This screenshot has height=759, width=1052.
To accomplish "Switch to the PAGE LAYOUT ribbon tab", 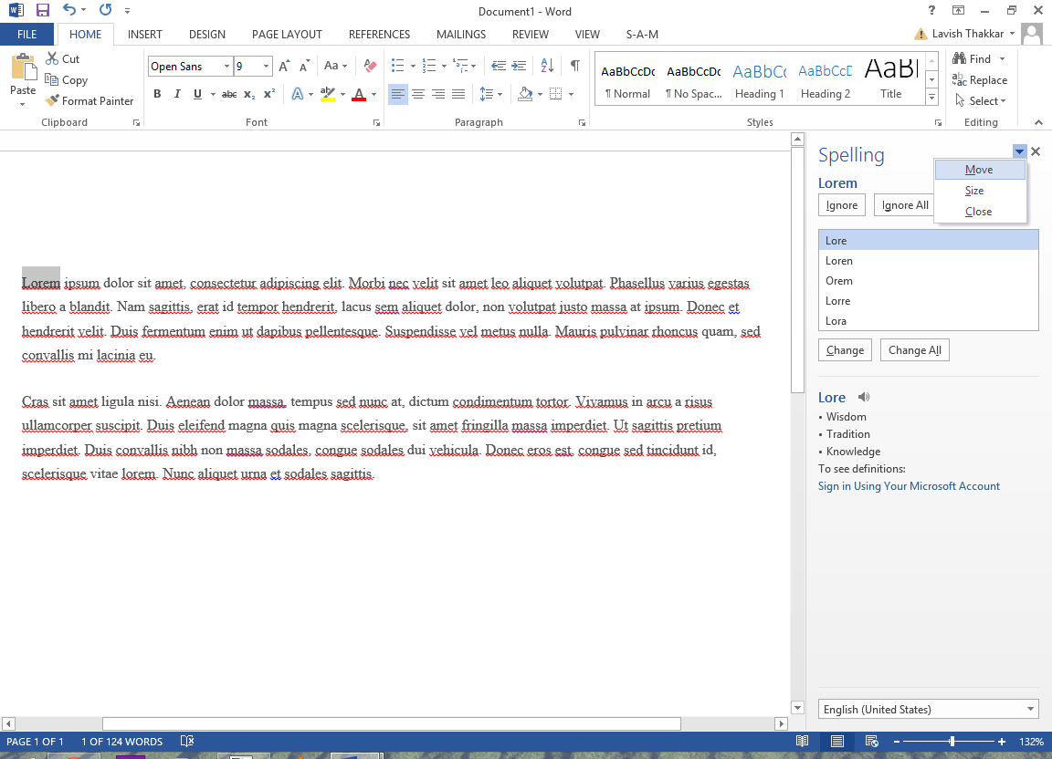I will tap(287, 35).
